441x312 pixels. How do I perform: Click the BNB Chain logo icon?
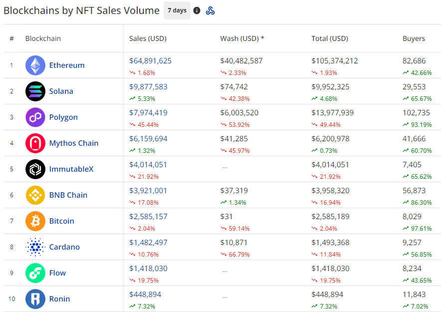click(x=35, y=195)
